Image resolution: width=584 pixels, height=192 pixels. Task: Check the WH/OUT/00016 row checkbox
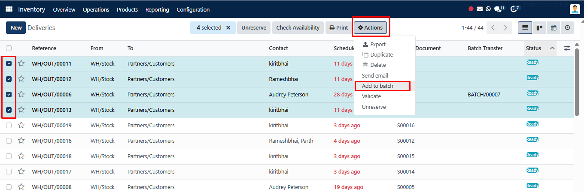(9, 141)
